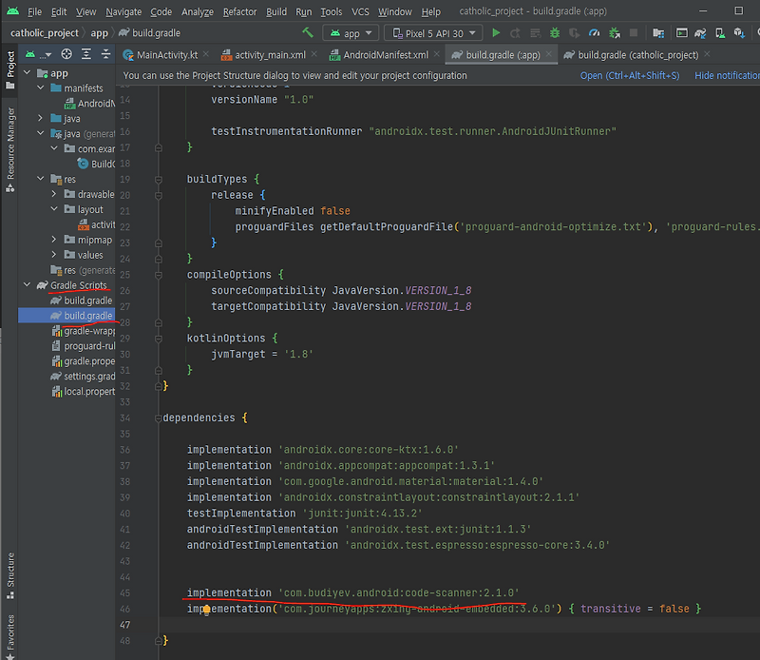
Task: Open the Pixel 5 API 30 device dropdown
Action: (x=427, y=31)
